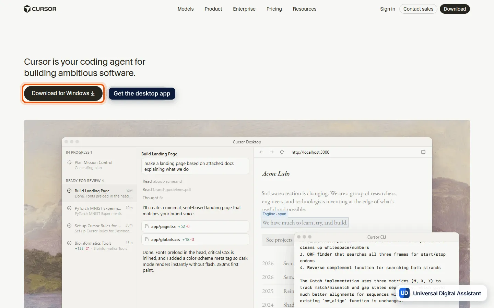Click the Cursor CLI window title bar
Screen dimensions: 494x308
coord(376,237)
